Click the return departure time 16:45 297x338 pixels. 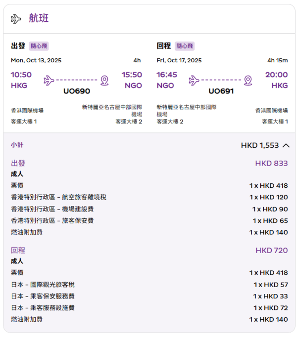point(167,75)
